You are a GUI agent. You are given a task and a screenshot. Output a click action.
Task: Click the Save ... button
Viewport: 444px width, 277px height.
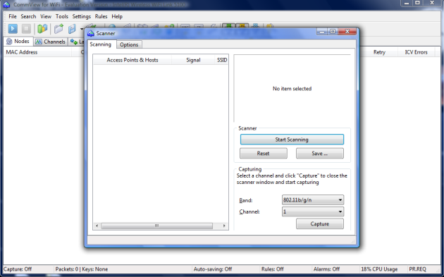click(x=320, y=153)
